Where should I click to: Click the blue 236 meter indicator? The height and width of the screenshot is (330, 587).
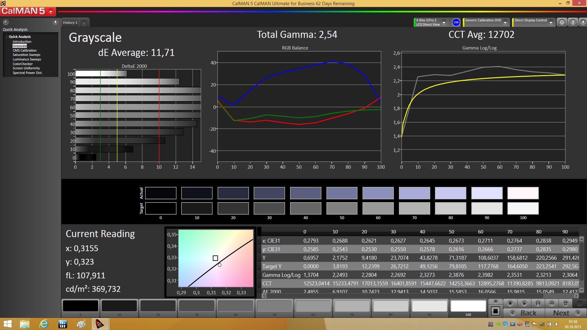[456, 22]
